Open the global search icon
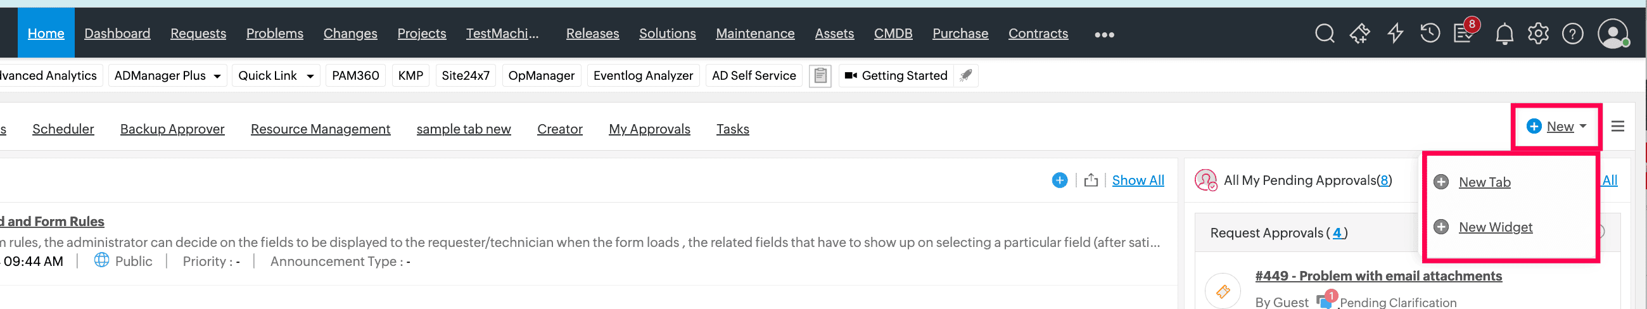Screen dimensions: 1647x309 click(x=1324, y=34)
